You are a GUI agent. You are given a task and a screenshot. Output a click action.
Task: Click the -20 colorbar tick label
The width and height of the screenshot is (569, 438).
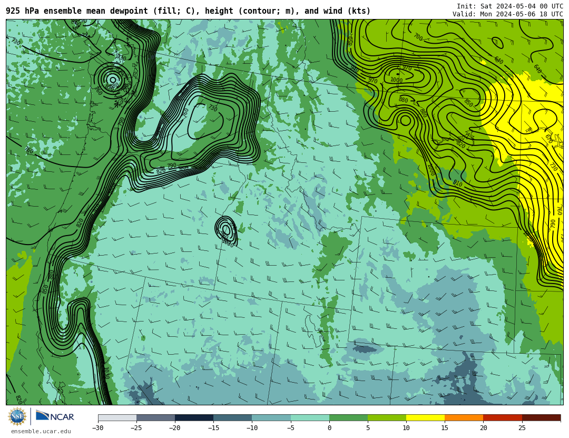175,428
